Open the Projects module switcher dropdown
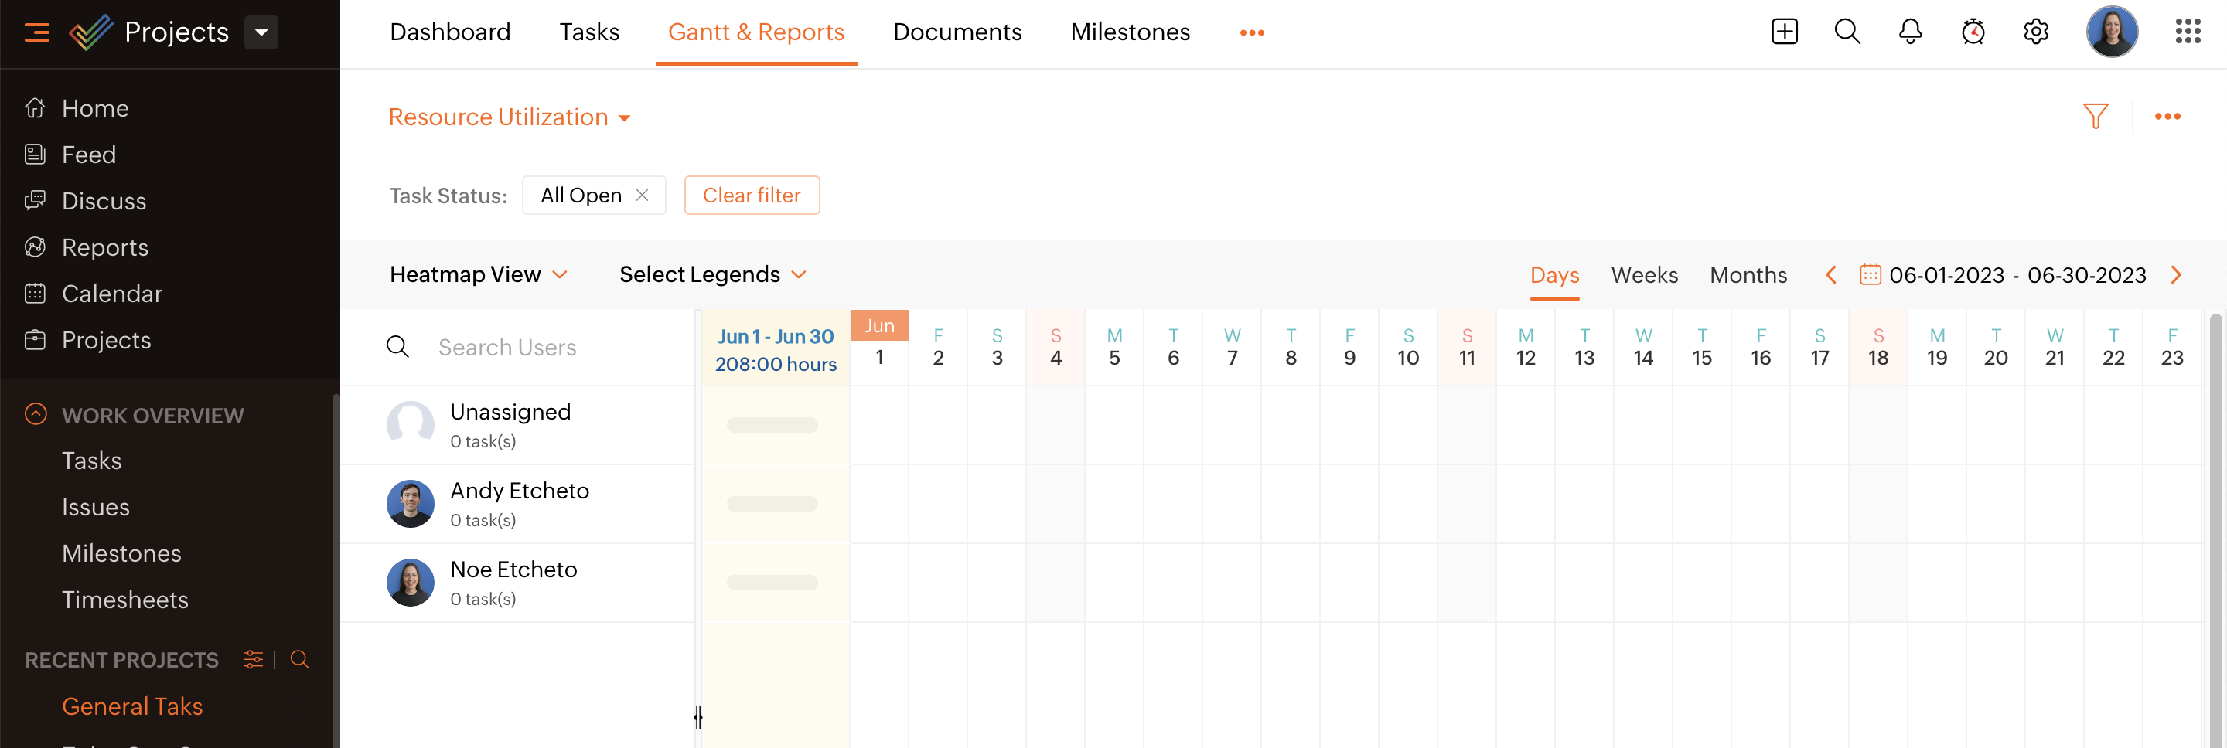The width and height of the screenshot is (2227, 748). (x=261, y=32)
